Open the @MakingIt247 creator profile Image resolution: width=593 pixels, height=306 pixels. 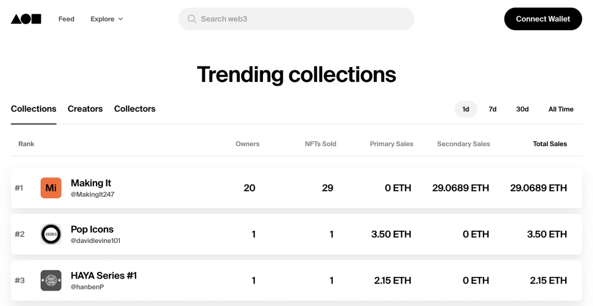pos(92,194)
